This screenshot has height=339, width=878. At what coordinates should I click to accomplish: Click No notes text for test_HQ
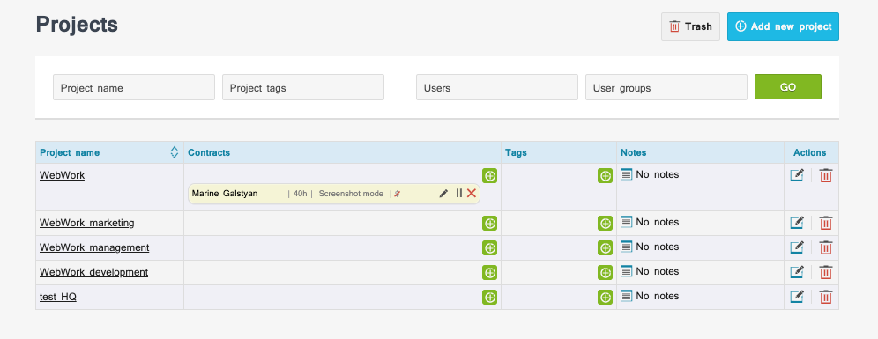coord(658,296)
